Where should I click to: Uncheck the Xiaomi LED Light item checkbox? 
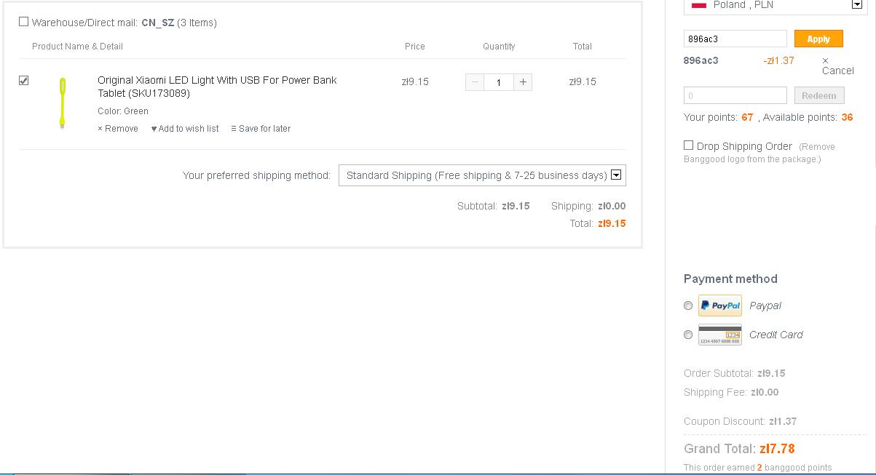point(24,80)
